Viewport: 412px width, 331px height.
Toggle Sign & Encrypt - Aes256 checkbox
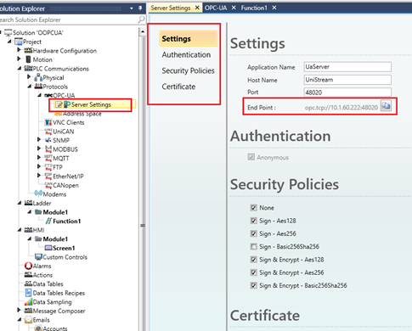point(254,272)
